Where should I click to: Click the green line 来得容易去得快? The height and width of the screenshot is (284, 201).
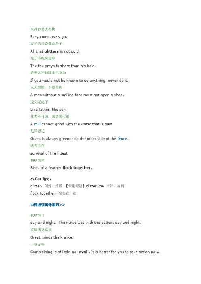tap(43, 29)
